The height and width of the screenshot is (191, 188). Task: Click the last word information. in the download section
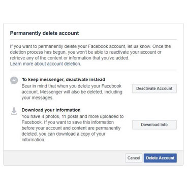tap(34, 140)
